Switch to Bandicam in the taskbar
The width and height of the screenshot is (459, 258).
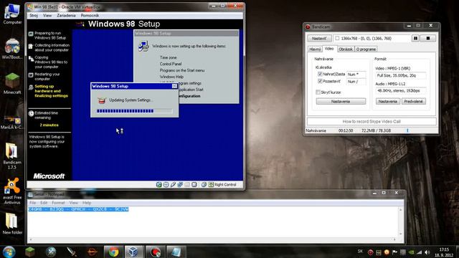(x=155, y=252)
